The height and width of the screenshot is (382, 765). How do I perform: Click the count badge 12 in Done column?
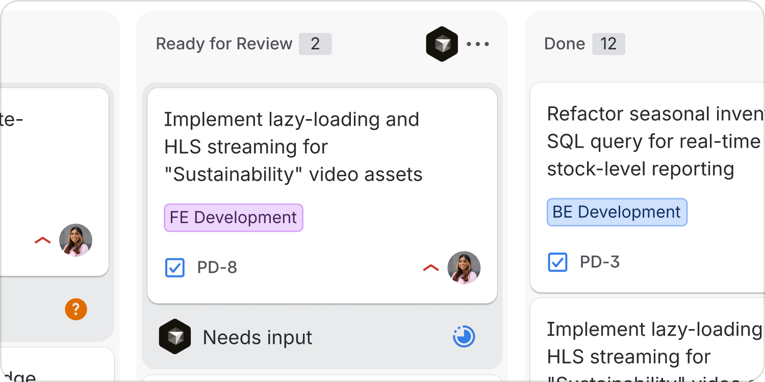[x=608, y=44]
